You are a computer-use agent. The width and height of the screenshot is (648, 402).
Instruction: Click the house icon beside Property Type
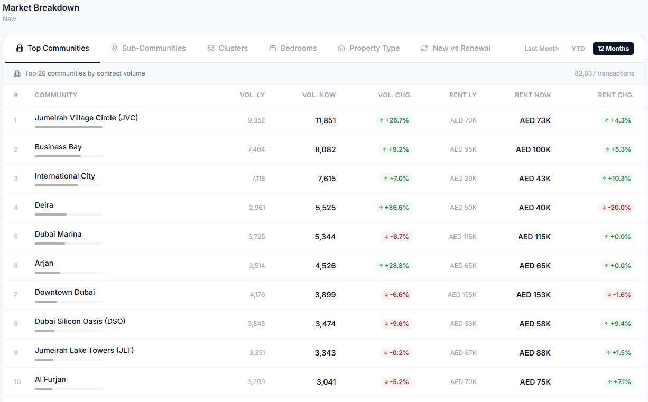click(341, 48)
